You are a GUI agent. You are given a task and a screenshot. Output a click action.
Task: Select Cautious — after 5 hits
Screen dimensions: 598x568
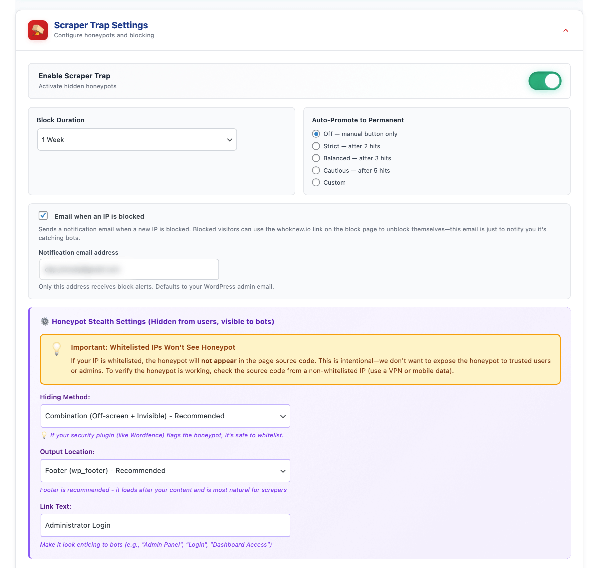coord(316,170)
